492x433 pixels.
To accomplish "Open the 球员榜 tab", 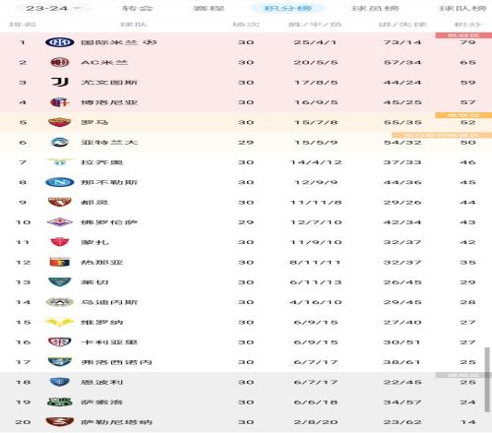I will [375, 8].
